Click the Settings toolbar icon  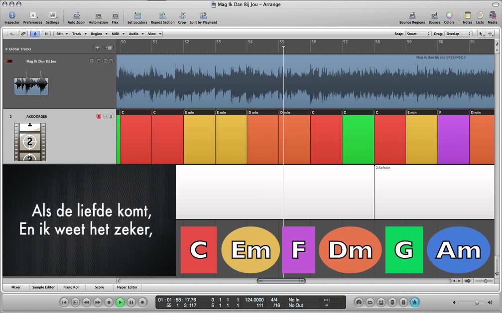click(x=52, y=17)
